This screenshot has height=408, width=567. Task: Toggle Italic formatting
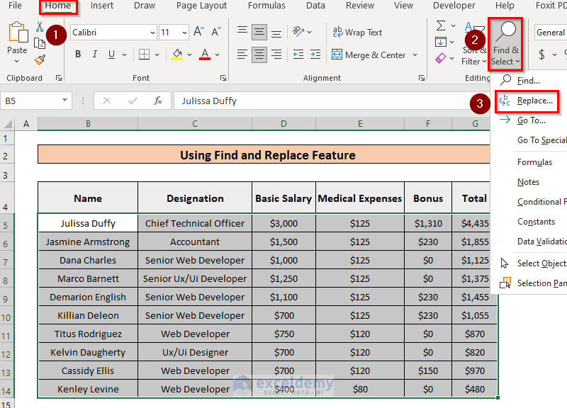[96, 55]
